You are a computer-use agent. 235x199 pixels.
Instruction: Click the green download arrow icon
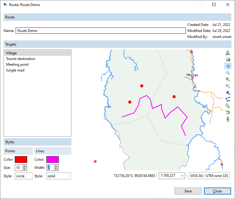point(228,119)
